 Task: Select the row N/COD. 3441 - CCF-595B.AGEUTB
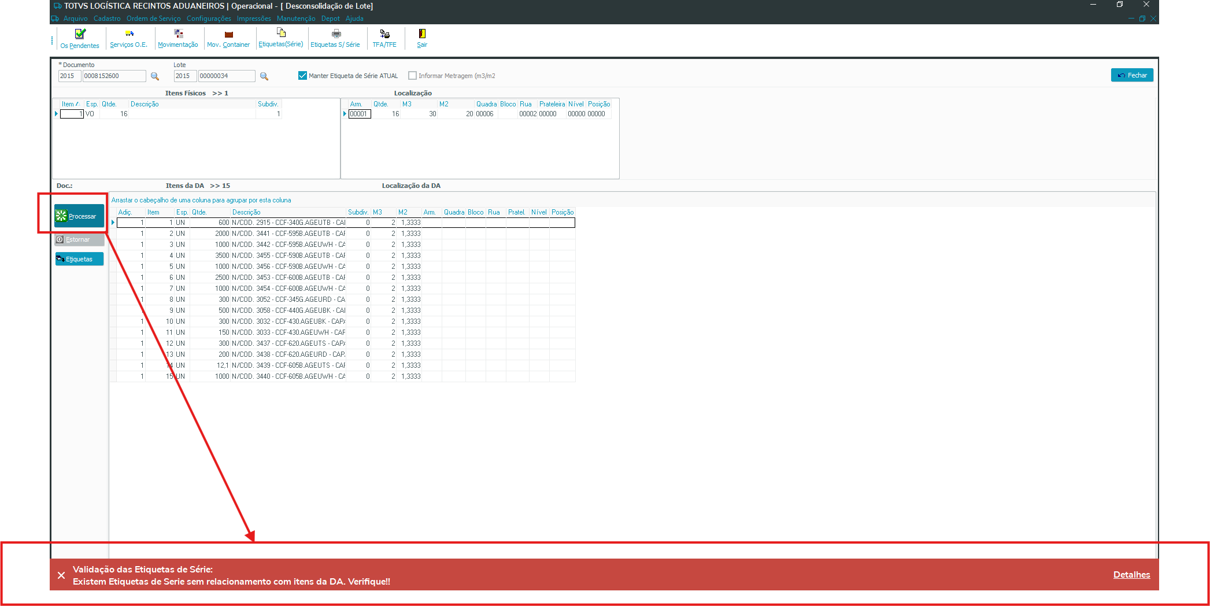[x=346, y=234]
